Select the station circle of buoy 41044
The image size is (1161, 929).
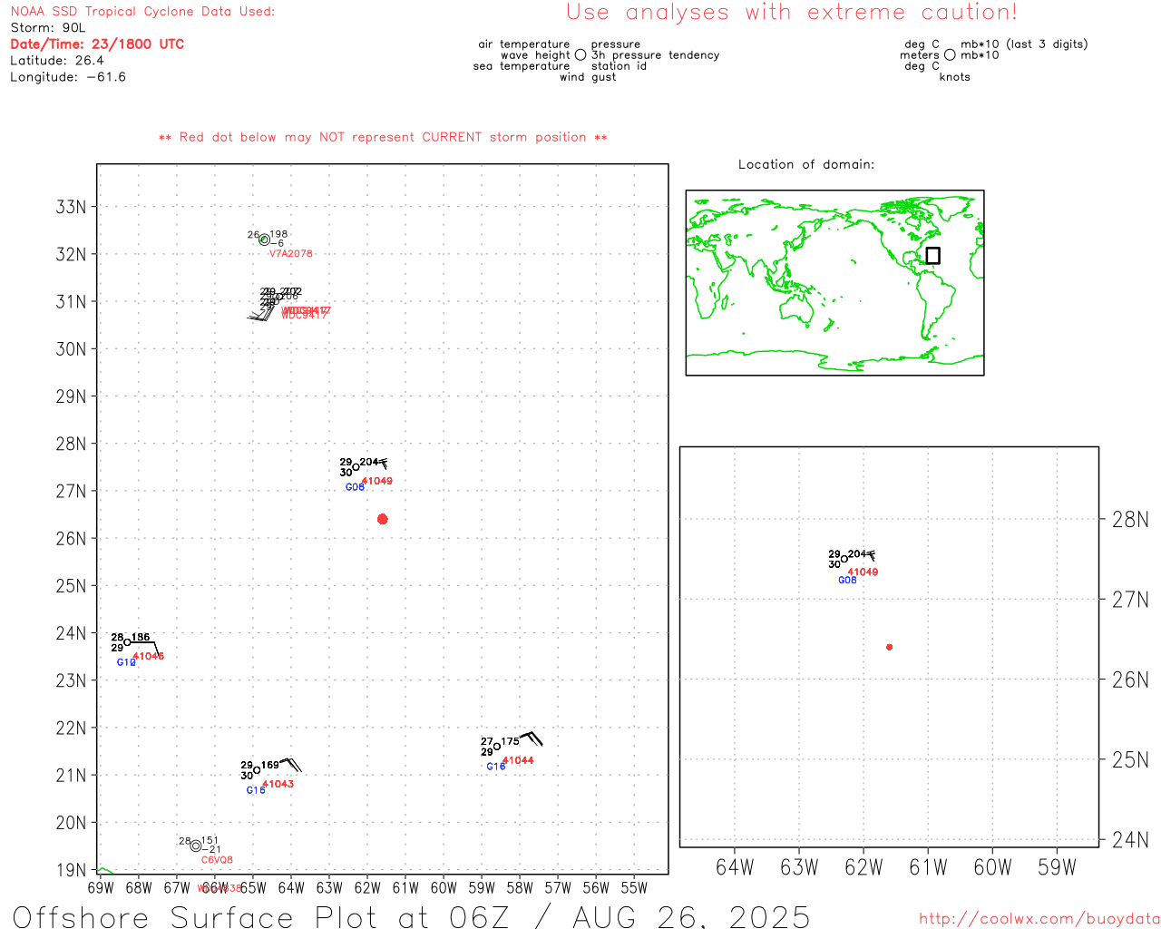[497, 747]
